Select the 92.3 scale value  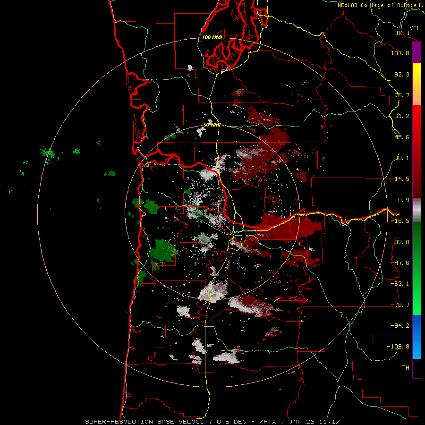(x=402, y=74)
